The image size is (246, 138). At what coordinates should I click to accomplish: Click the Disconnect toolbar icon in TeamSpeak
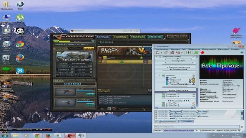click(x=166, y=53)
